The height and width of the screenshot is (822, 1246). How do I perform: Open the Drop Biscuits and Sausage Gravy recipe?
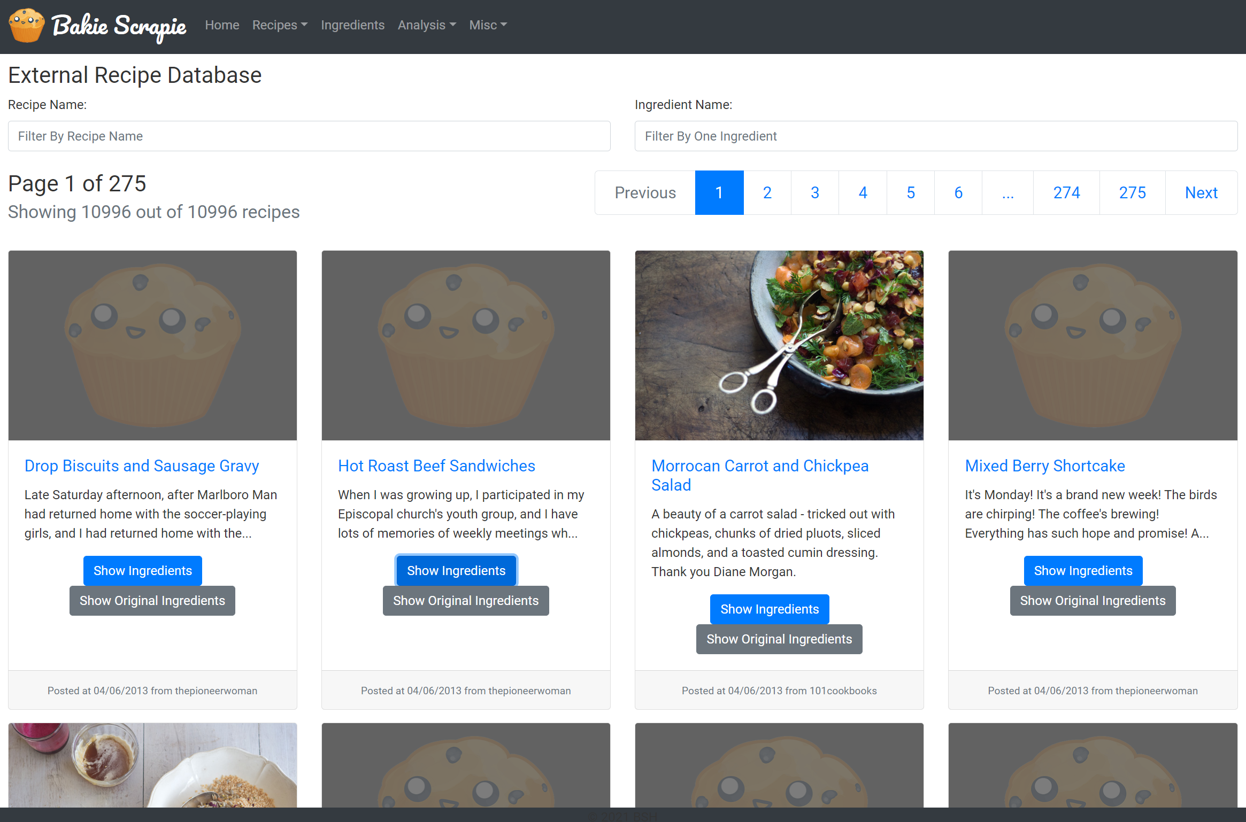coord(142,466)
